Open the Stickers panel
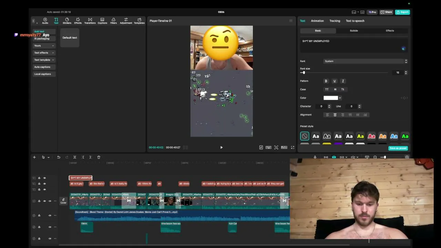The width and height of the screenshot is (441, 248). click(67, 21)
